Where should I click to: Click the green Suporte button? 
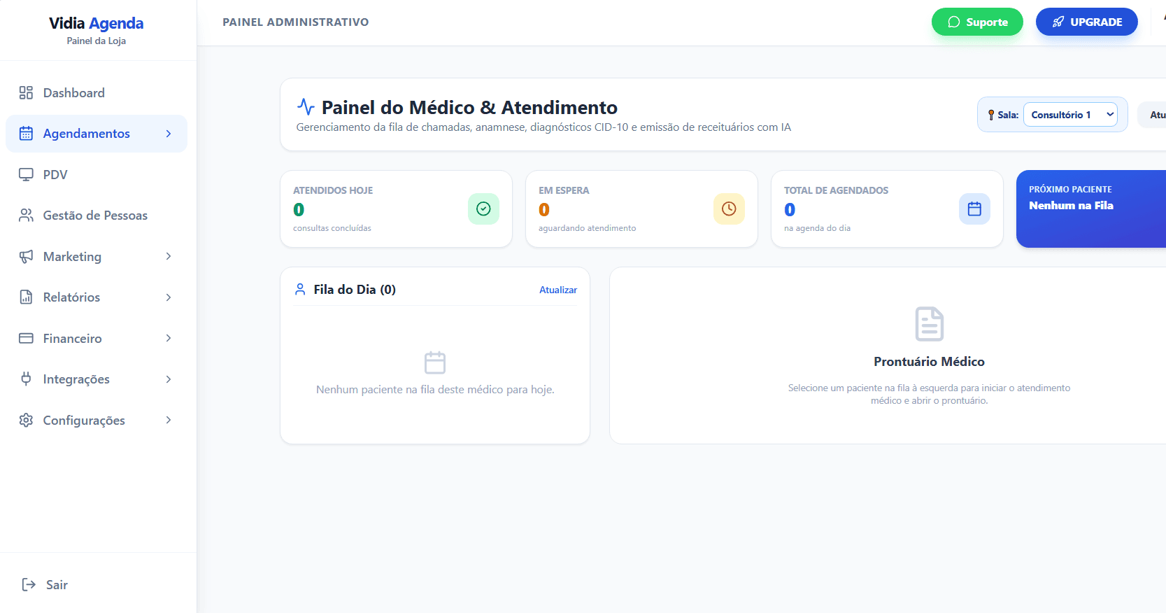977,22
